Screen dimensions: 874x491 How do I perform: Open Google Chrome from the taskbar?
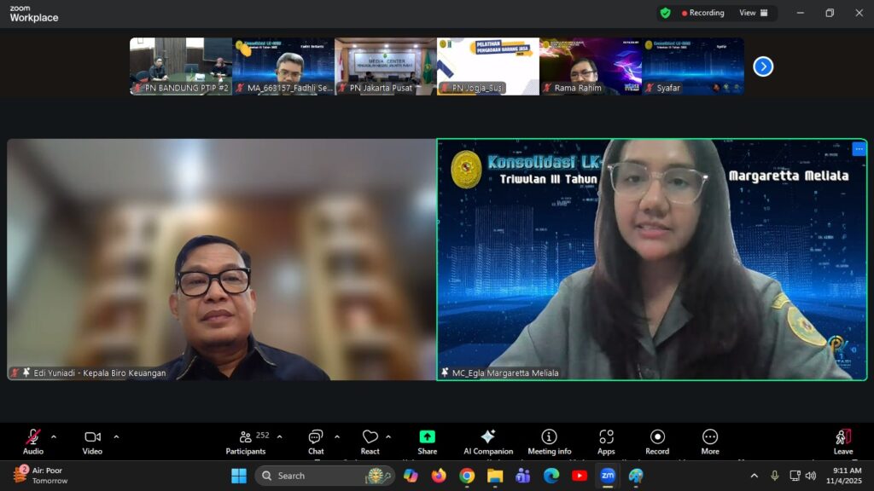(467, 476)
